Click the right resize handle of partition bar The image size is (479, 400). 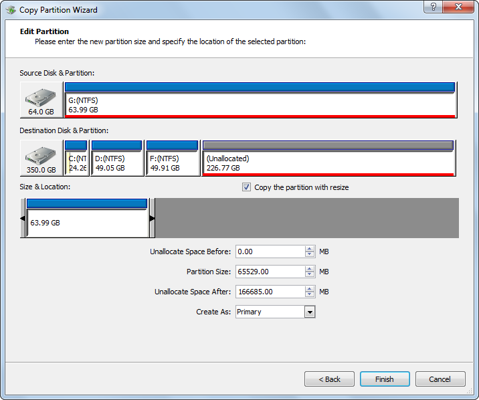tap(152, 218)
